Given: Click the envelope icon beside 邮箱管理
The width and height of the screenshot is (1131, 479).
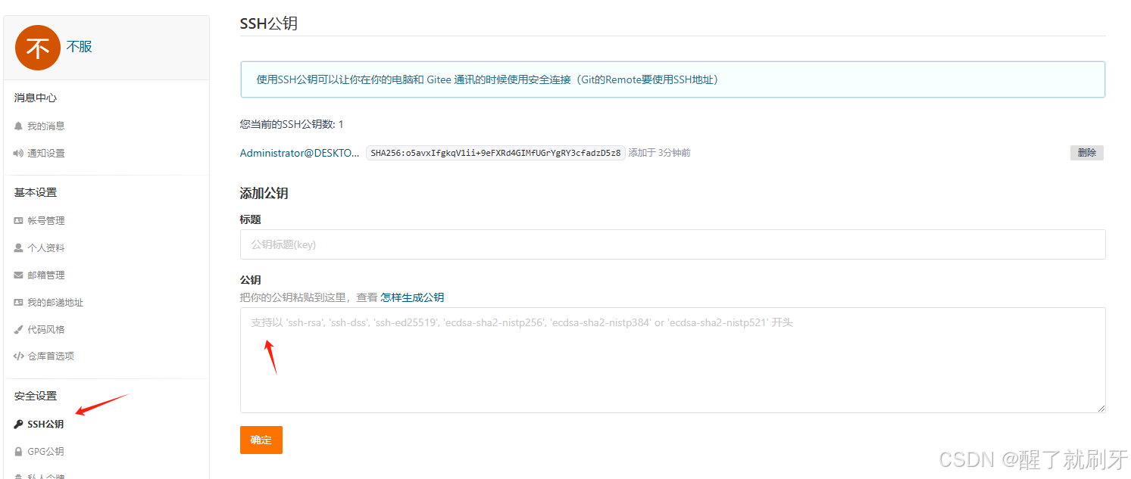Looking at the screenshot, I should click(x=19, y=275).
